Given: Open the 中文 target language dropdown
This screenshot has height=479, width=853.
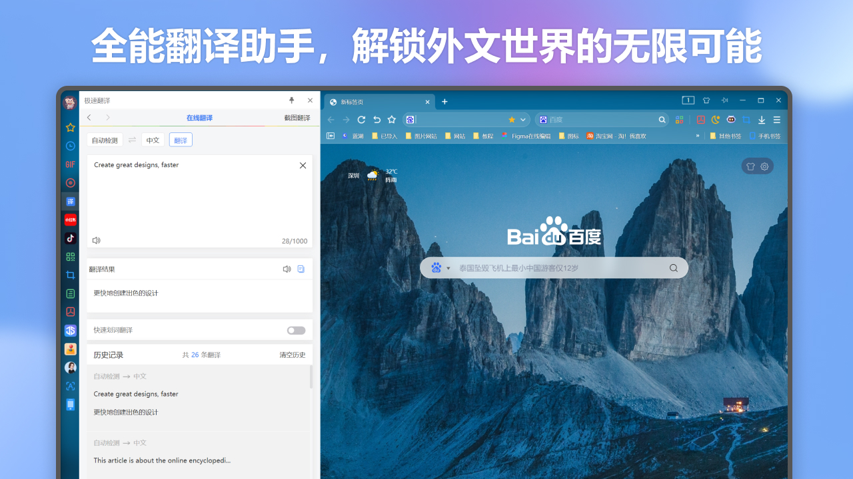Looking at the screenshot, I should click(x=153, y=140).
